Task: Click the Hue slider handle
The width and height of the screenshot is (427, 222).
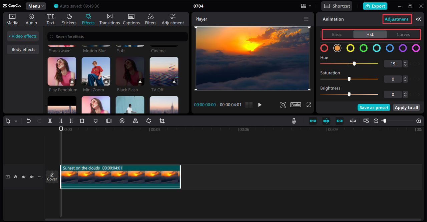Action: (354, 63)
